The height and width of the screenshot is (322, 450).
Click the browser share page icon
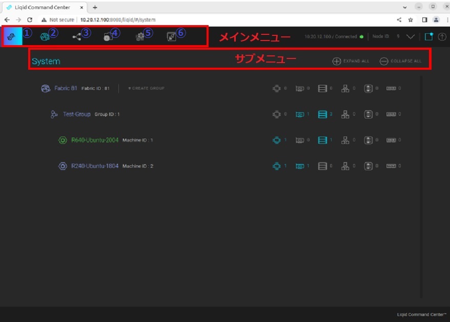point(399,20)
